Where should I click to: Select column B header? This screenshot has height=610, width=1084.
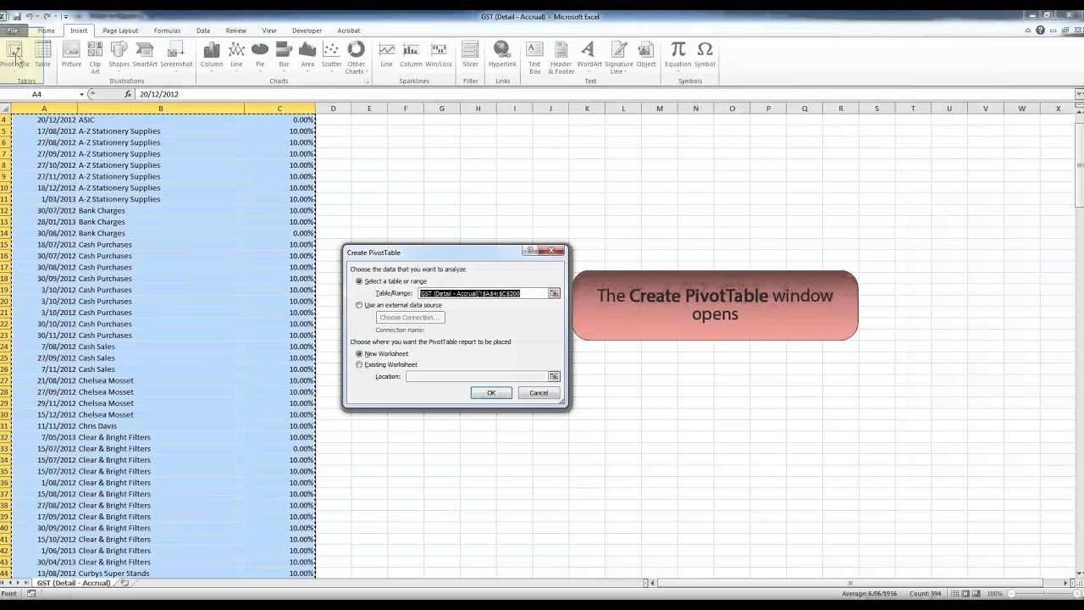point(160,108)
